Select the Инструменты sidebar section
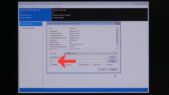The image size is (169, 95). (x=31, y=24)
